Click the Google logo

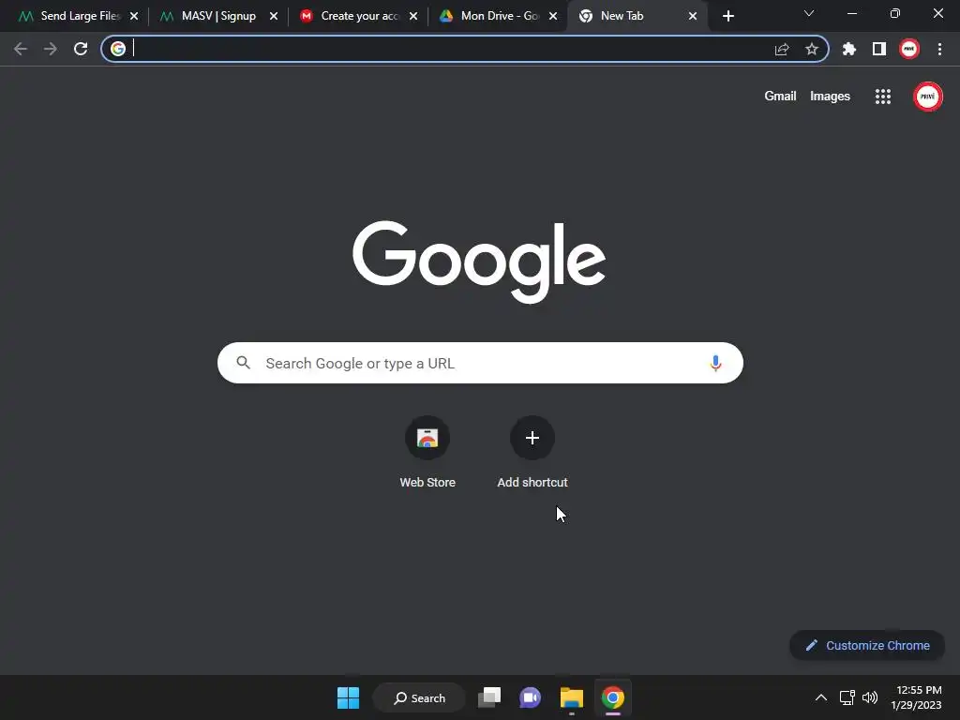(479, 262)
